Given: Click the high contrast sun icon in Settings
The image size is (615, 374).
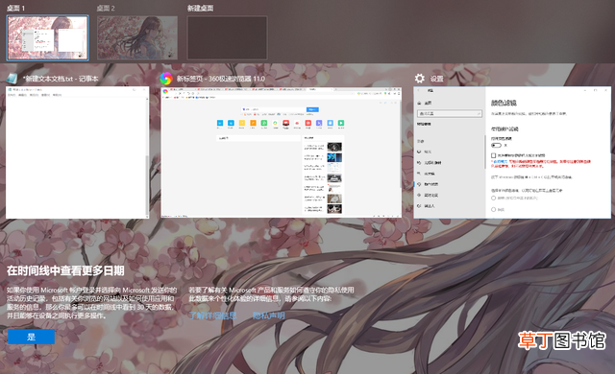Looking at the screenshot, I should (419, 195).
